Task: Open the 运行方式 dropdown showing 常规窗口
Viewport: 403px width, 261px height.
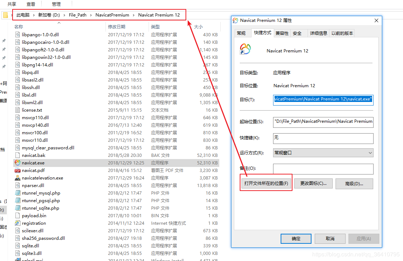Action: coord(323,153)
